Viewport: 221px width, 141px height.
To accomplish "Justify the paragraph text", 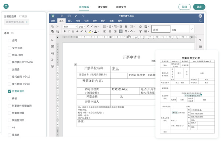I will click(121, 31).
